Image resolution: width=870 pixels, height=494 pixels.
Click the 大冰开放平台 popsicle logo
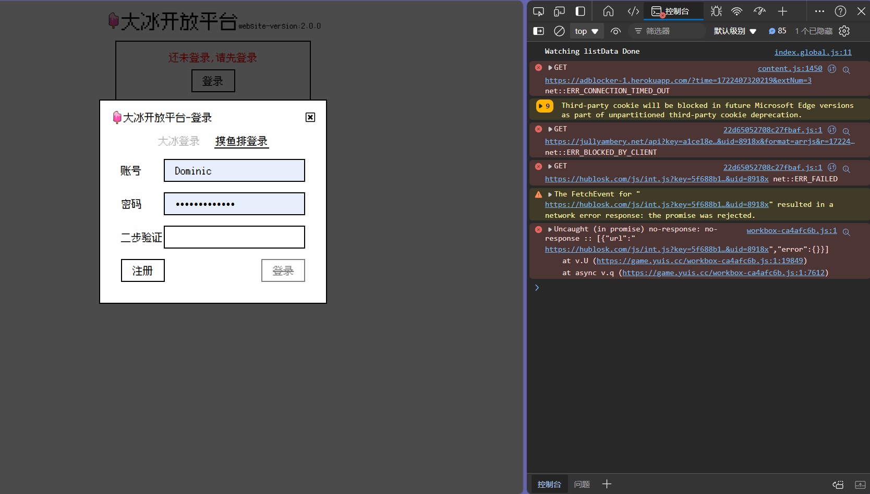114,20
